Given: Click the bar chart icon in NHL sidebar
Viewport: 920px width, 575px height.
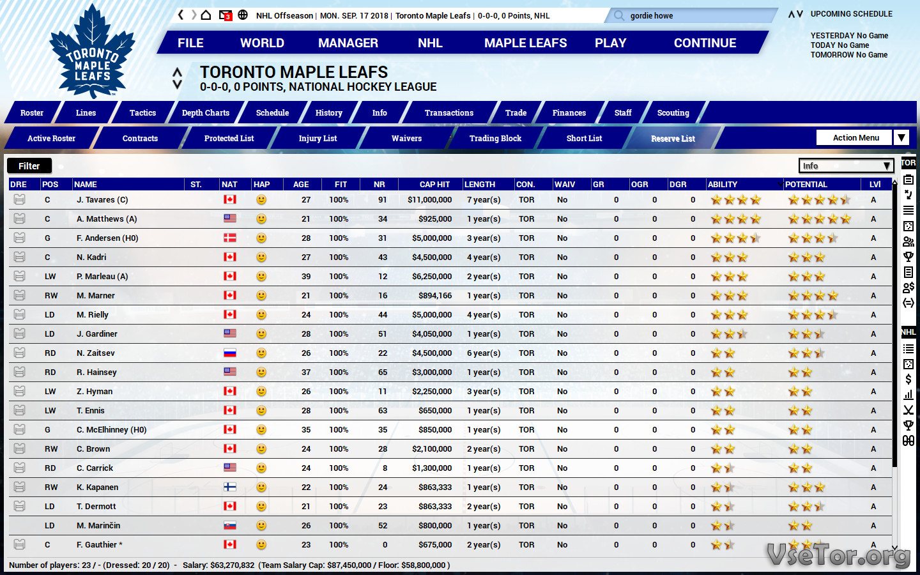Looking at the screenshot, I should 908,395.
